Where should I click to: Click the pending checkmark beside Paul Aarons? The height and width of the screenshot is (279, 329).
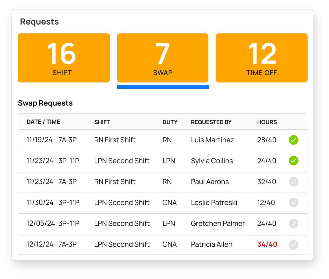click(x=293, y=182)
